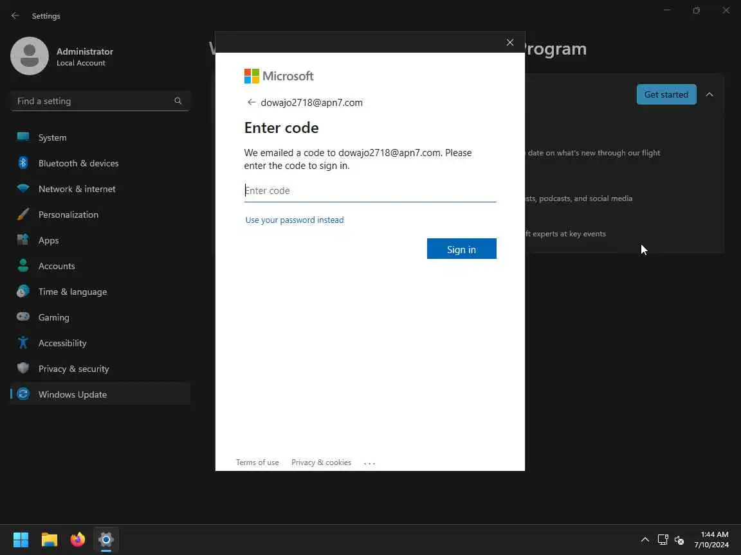
Task: Open Accounts settings category
Action: (100, 266)
